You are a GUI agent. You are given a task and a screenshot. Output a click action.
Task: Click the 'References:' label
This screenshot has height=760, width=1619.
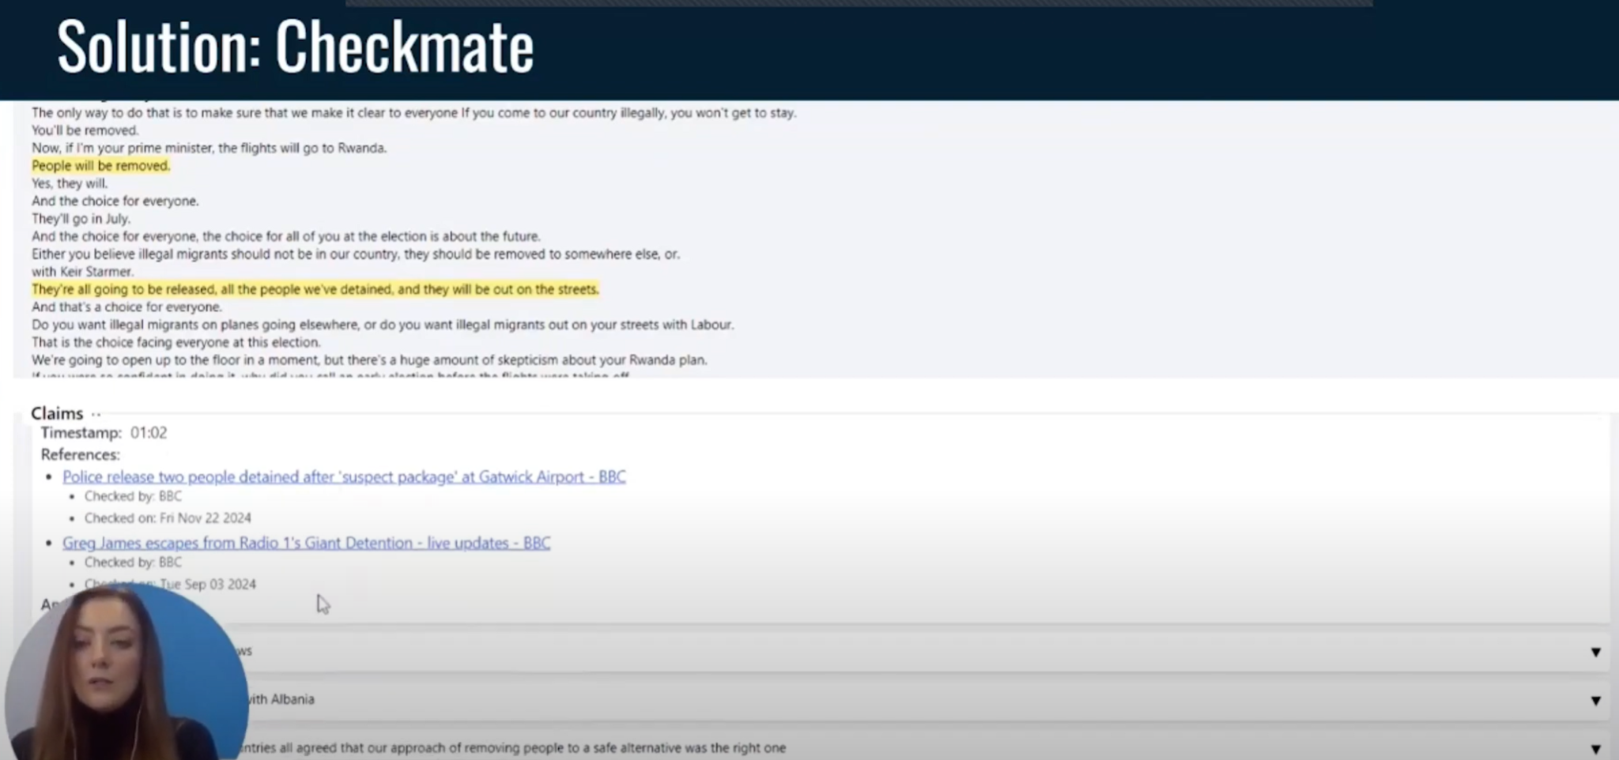(x=80, y=455)
